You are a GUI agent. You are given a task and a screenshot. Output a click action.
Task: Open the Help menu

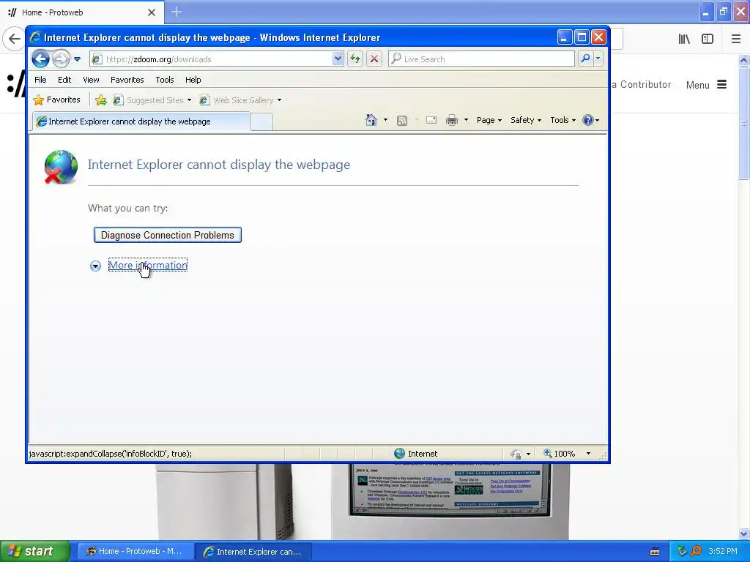(193, 80)
